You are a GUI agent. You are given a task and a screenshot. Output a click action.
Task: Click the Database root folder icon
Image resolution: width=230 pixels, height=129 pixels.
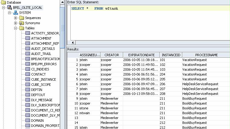(x=4, y=2)
